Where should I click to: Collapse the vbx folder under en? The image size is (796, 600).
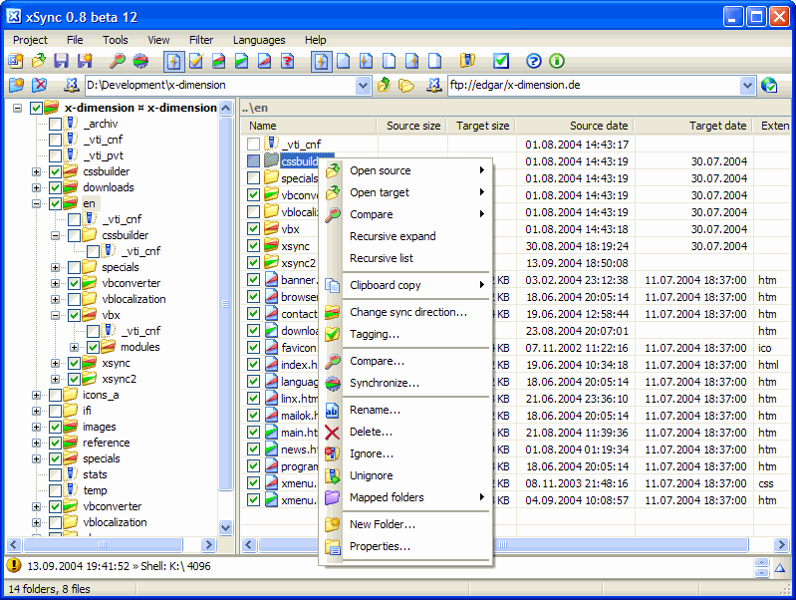56,316
